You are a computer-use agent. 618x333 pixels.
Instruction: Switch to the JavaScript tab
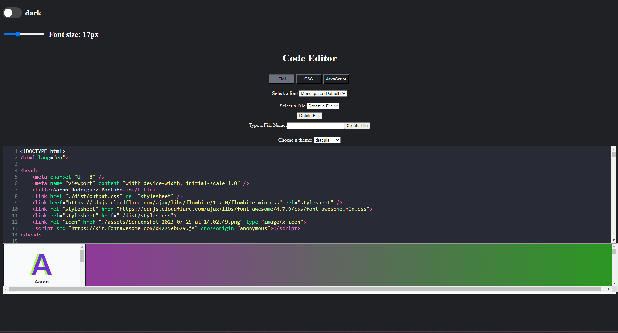pyautogui.click(x=336, y=79)
